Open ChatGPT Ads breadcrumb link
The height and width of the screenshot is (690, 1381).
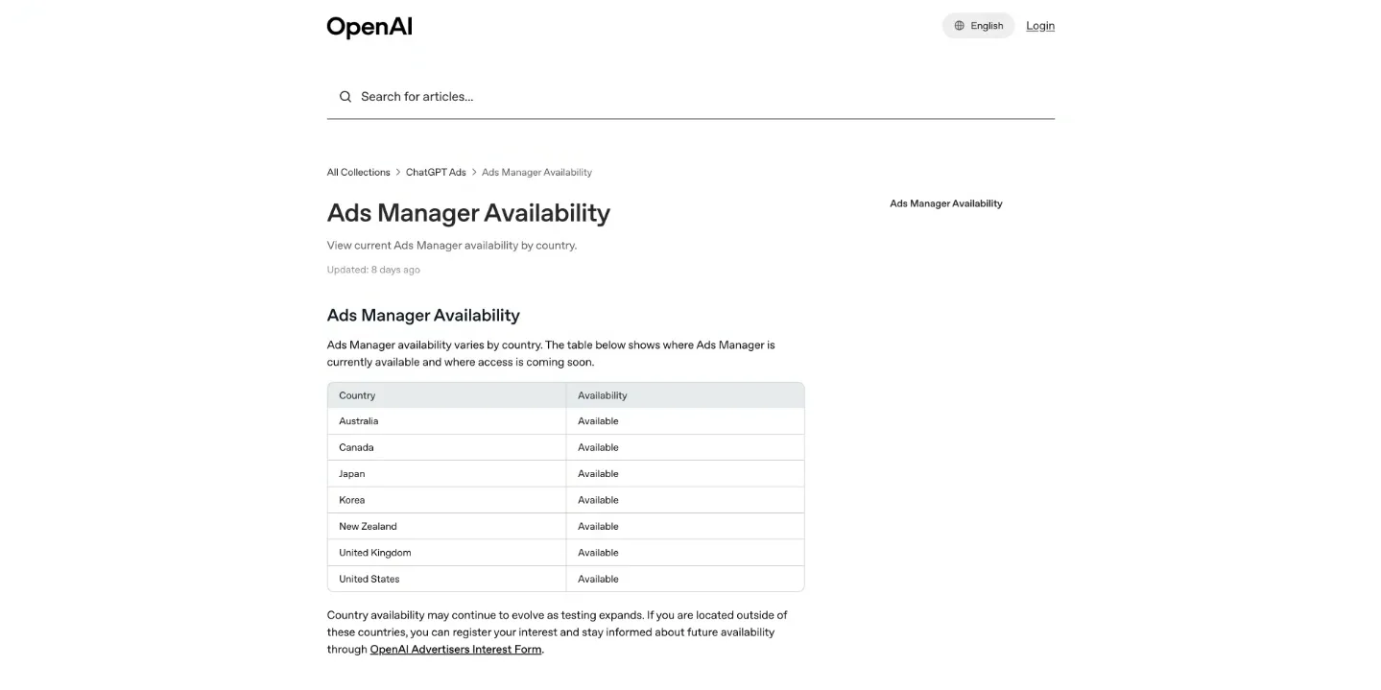436,173
